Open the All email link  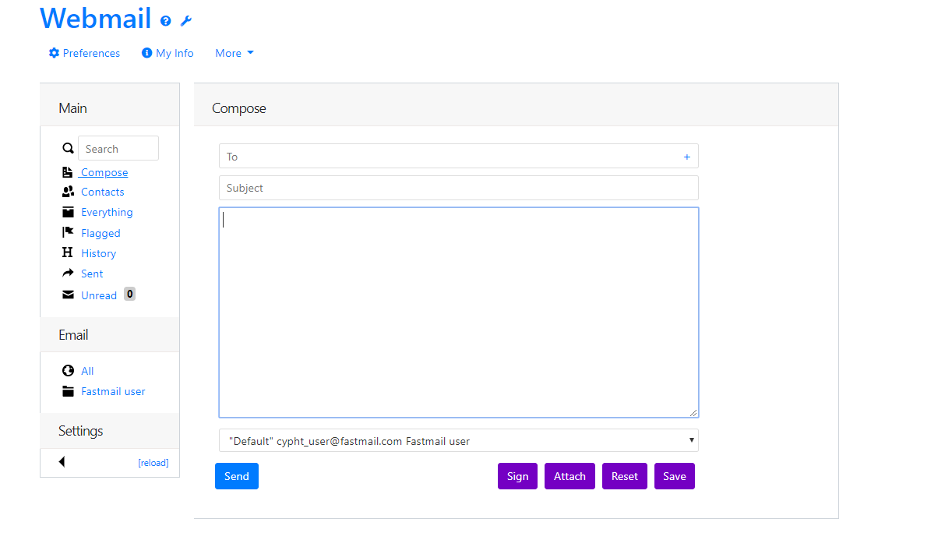coord(87,371)
